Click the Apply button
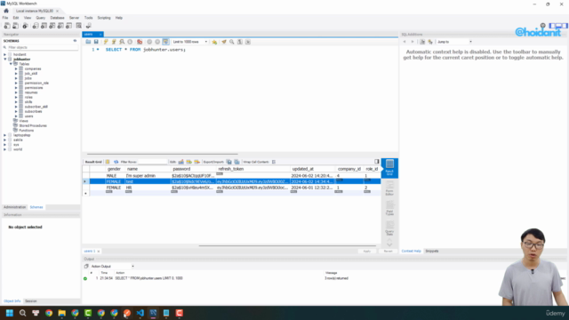This screenshot has height=320, width=569. 367,251
